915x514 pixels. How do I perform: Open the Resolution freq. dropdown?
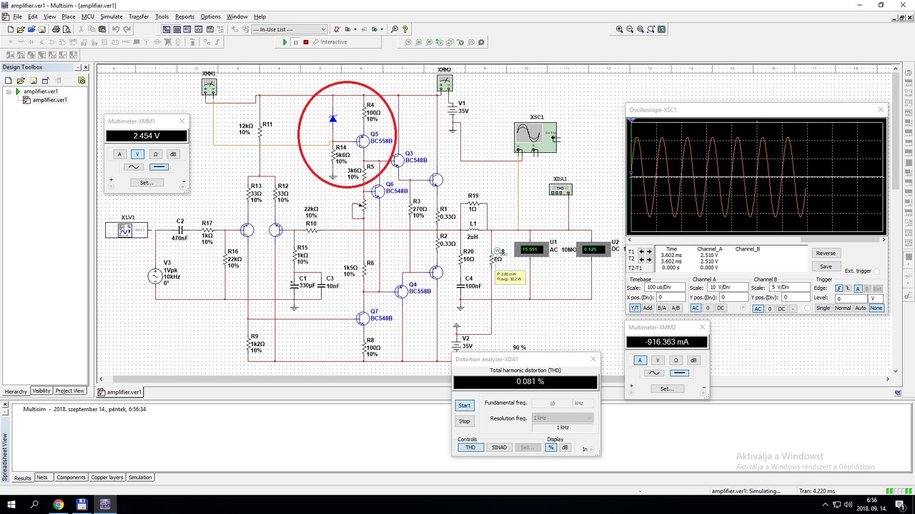tap(563, 418)
